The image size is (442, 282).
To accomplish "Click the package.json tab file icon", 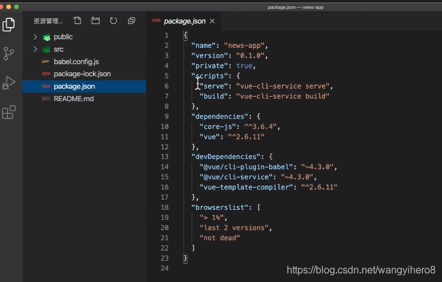I will (156, 20).
